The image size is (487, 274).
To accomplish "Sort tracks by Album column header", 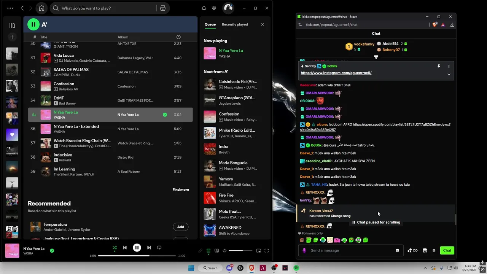I will point(123,37).
